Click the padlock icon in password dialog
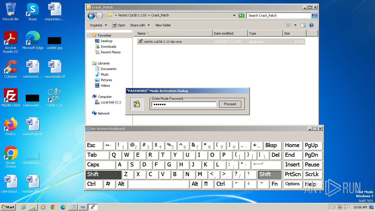Image resolution: width=375 pixels, height=211 pixels. click(137, 104)
